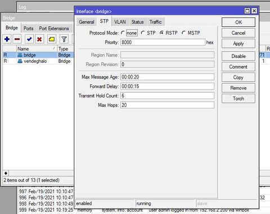This screenshot has width=270, height=214.
Task: Click the OK button
Action: click(x=238, y=22)
